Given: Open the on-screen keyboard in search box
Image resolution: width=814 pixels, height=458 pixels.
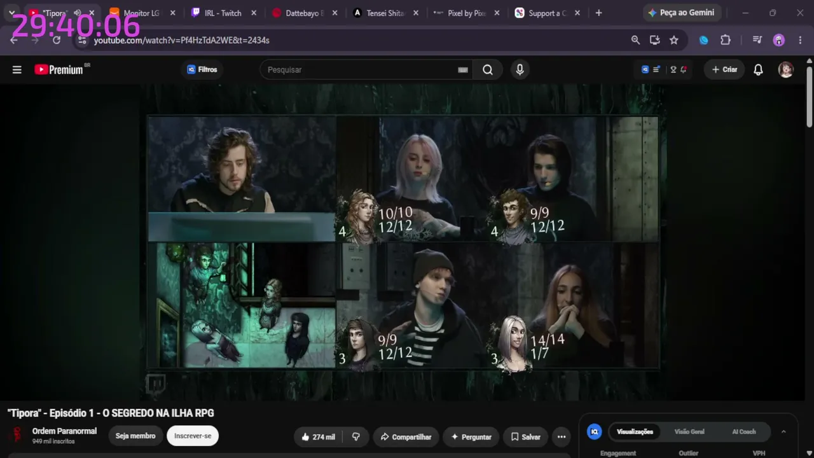Looking at the screenshot, I should (x=463, y=70).
